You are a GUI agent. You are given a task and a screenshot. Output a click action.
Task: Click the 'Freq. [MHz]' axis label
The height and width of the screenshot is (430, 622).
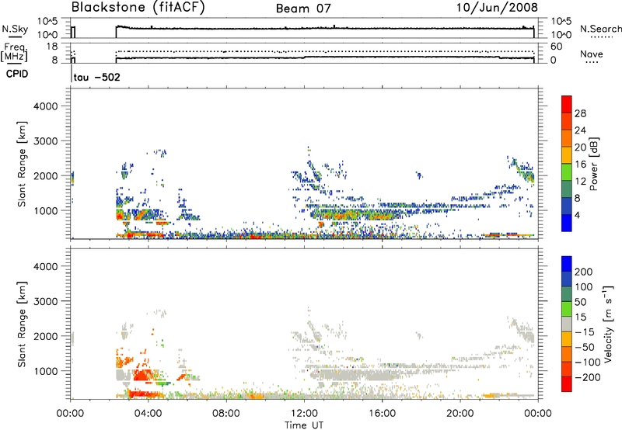(x=15, y=52)
